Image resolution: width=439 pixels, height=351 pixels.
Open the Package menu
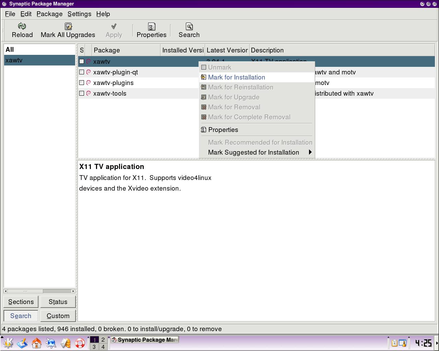coord(49,14)
